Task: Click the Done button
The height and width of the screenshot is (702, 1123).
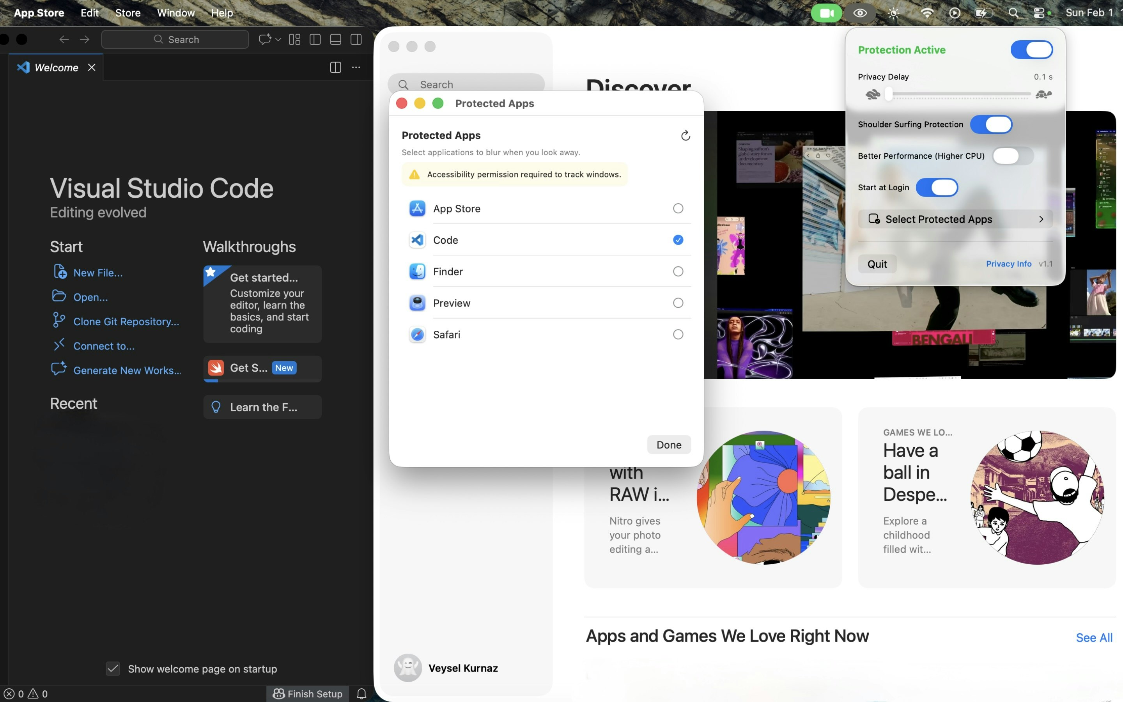Action: [668, 444]
